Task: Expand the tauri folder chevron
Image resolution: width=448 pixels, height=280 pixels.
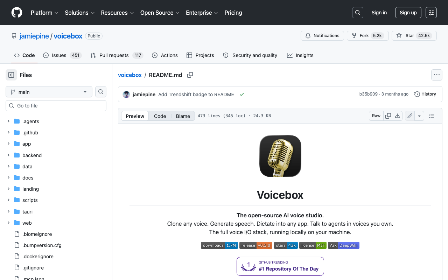Action: pyautogui.click(x=8, y=211)
